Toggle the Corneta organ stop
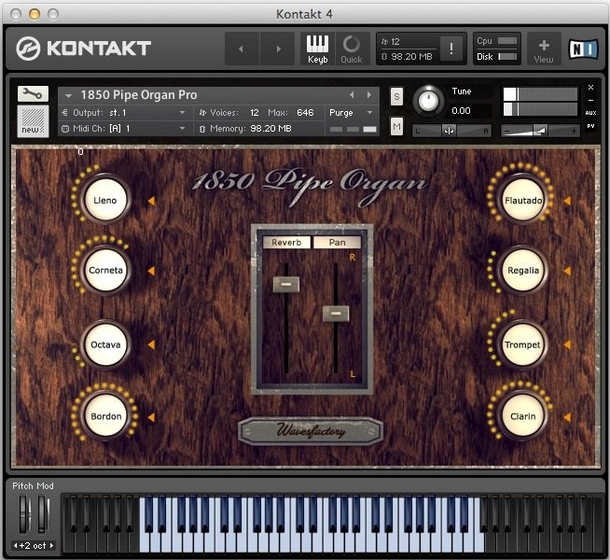The image size is (610, 560). coord(105,270)
